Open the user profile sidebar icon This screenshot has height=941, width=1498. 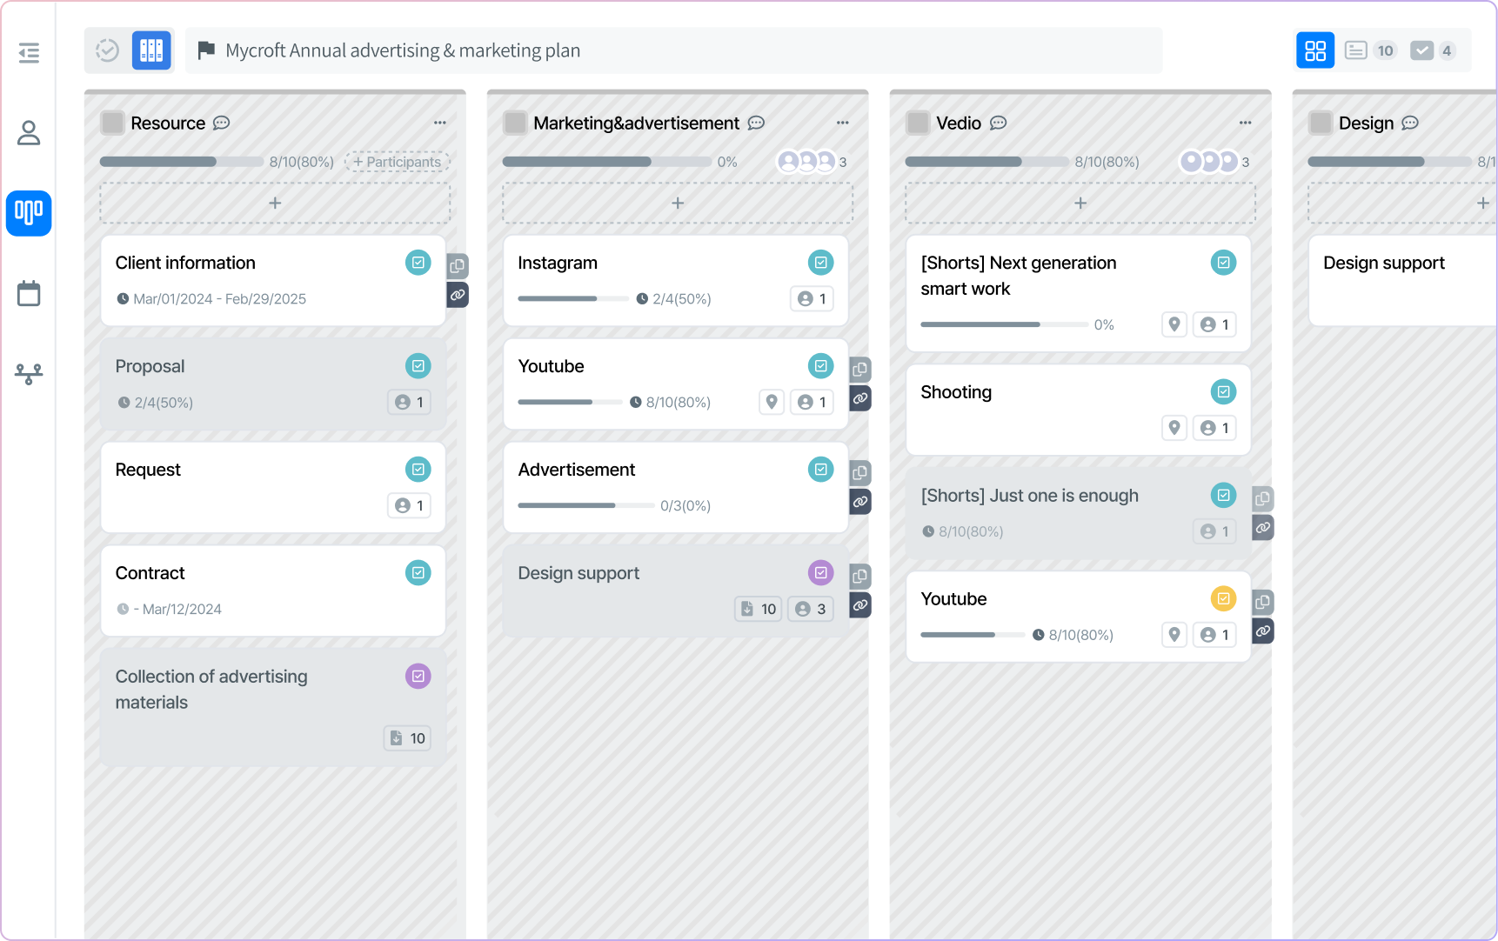coord(29,133)
